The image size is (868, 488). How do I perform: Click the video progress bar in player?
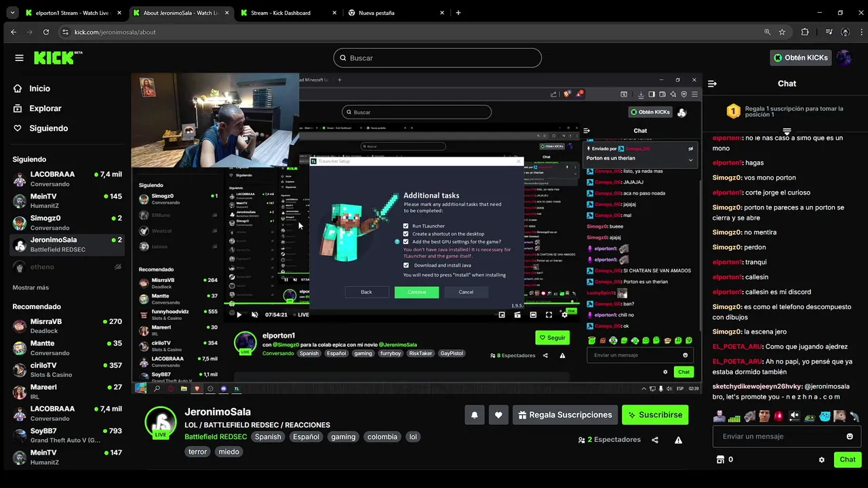coord(403,304)
